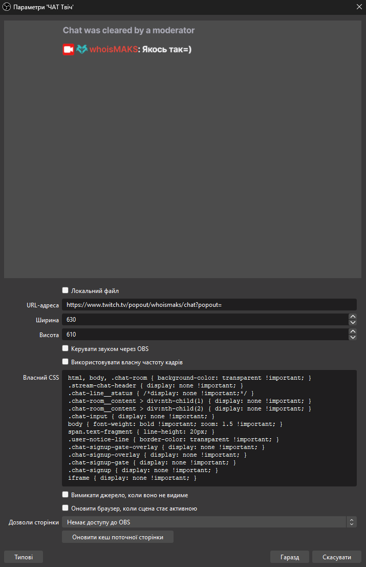Check 'Використовувати власну частоту кадрів'

click(65, 362)
